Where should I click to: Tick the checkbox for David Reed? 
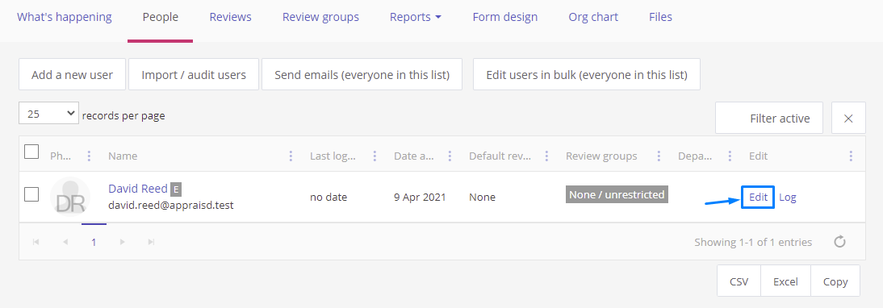click(31, 194)
